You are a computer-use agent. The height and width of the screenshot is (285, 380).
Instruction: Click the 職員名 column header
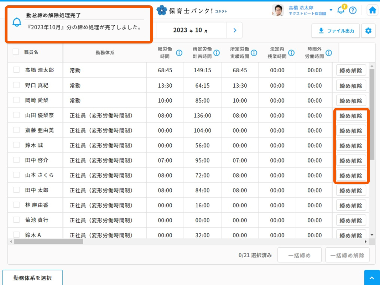click(x=31, y=52)
